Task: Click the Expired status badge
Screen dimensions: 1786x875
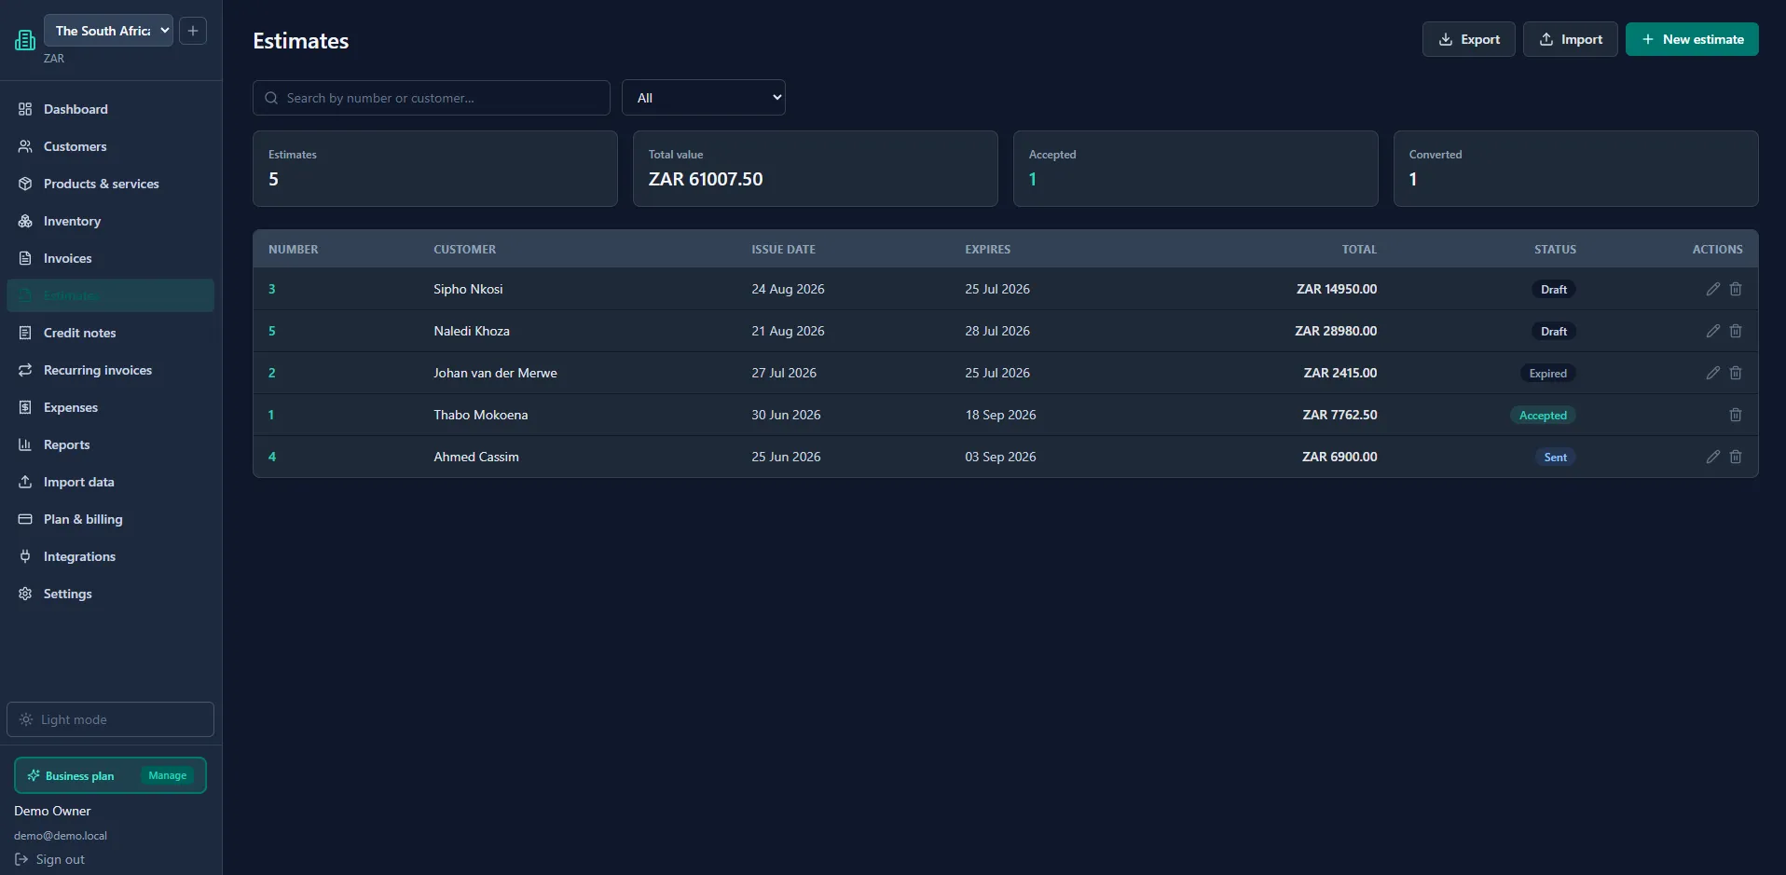Action: coord(1547,374)
